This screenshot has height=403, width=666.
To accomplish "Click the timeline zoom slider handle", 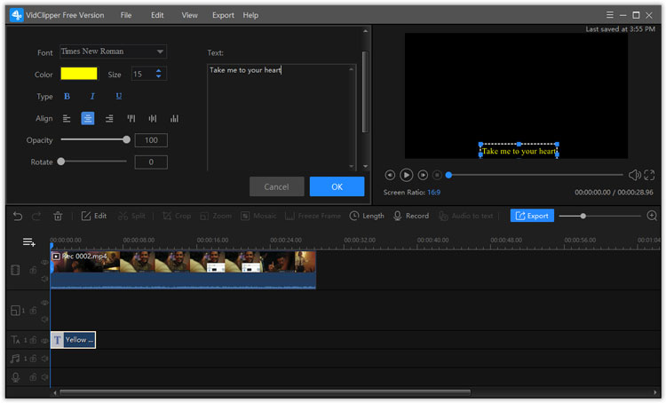I will point(583,217).
